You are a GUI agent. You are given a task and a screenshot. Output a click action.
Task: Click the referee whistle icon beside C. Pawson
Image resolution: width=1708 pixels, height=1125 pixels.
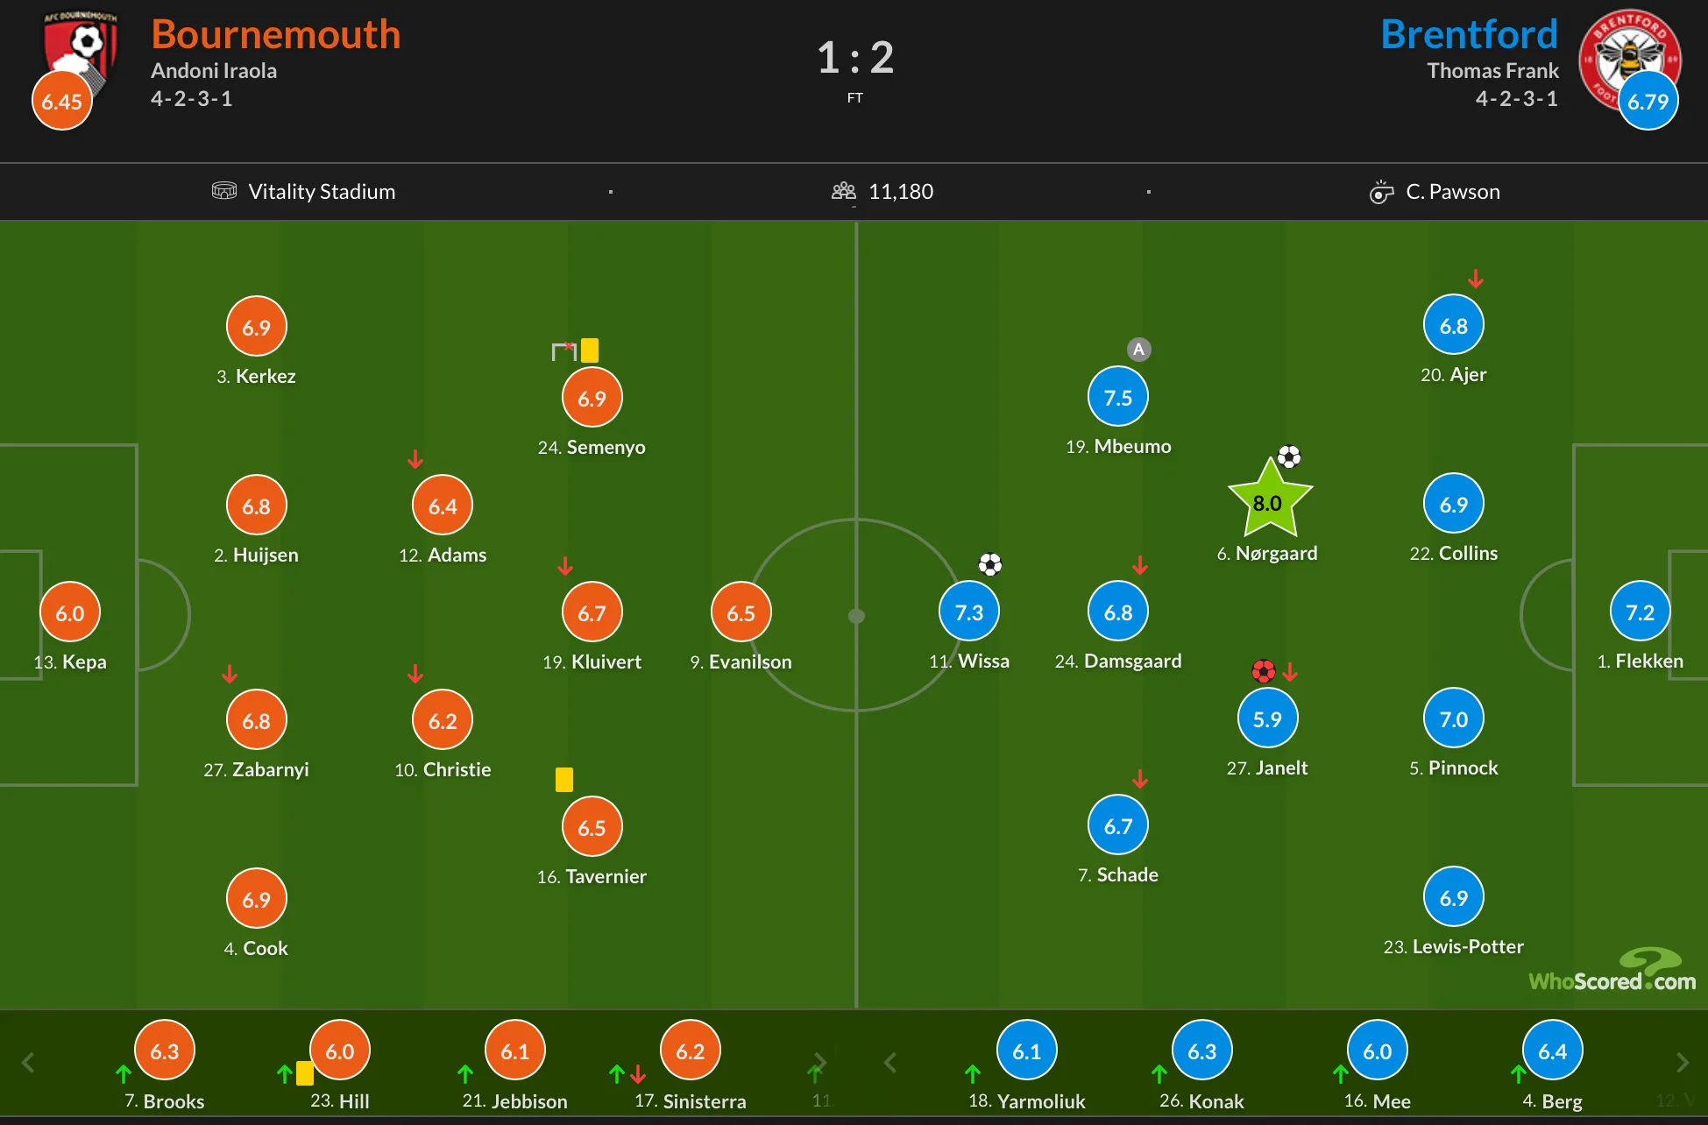1381,192
